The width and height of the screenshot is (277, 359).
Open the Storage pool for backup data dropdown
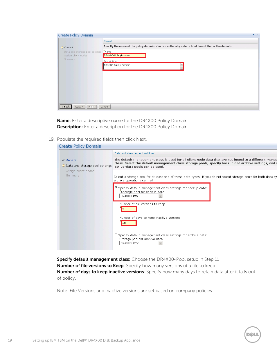pos(160,196)
